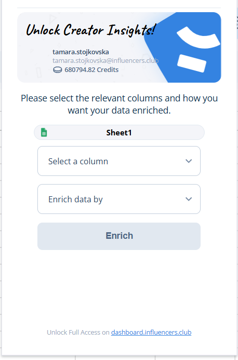Select the Sheet1 sheet label
Screen dimensions: 238x360
coord(119,133)
